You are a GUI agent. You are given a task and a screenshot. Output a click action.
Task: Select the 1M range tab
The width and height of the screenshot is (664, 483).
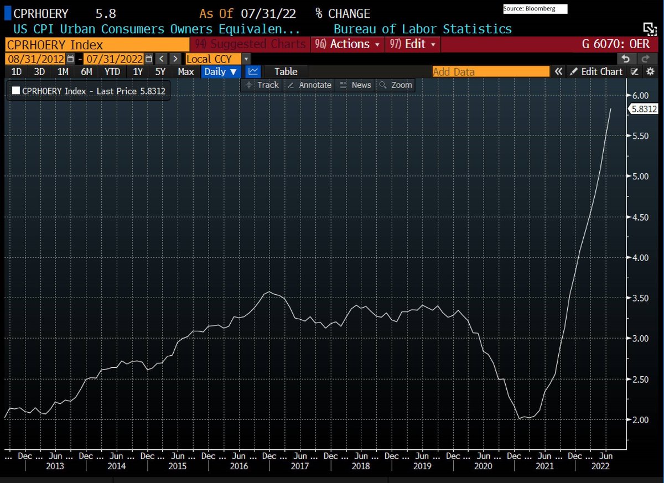pos(63,71)
